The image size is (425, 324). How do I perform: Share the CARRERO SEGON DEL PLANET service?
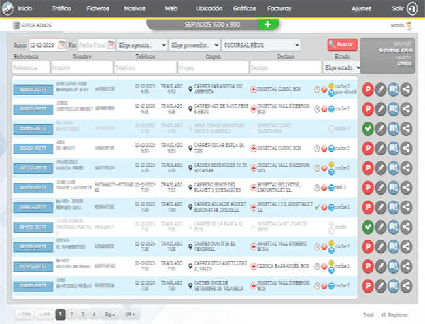(406, 187)
